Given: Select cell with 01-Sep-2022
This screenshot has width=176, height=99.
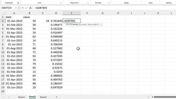Looking at the screenshot, I should tap(14, 52).
